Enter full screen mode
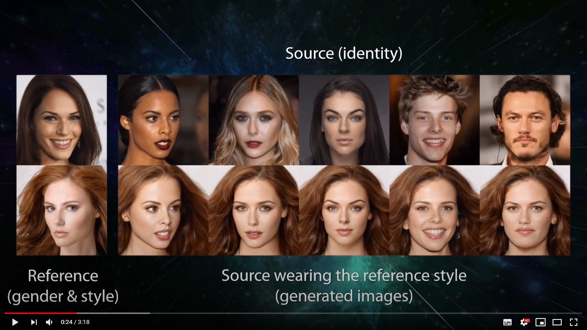This screenshot has width=587, height=330. (574, 322)
